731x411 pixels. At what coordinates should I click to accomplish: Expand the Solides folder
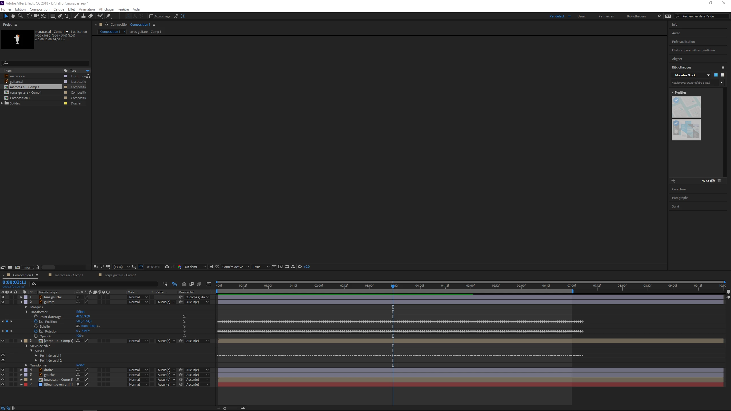click(2, 103)
